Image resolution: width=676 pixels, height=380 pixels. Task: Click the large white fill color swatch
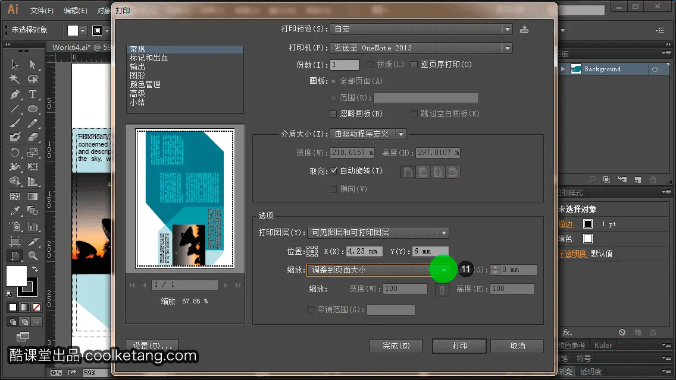17,276
